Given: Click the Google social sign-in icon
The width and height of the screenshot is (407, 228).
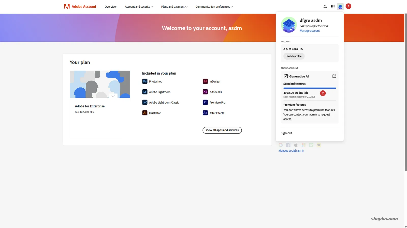Looking at the screenshot, I should [x=281, y=145].
